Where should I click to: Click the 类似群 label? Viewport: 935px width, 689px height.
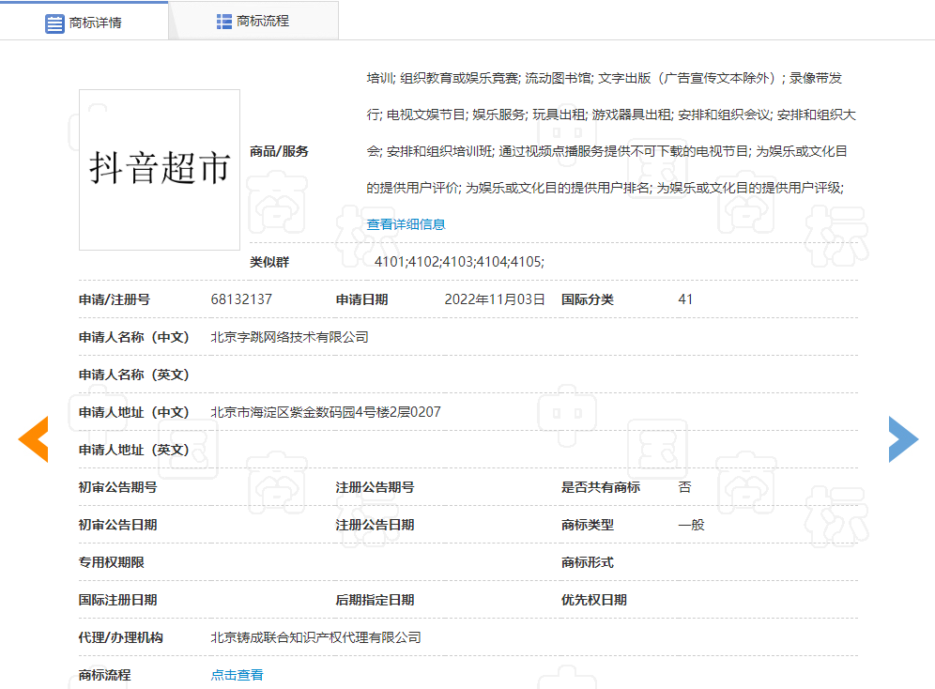pos(269,262)
